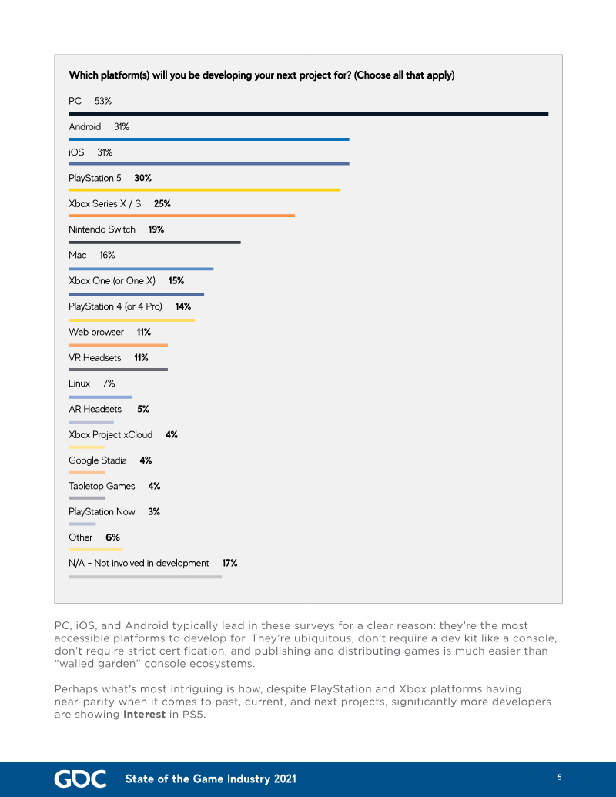Click the VR Headsets label

pyautogui.click(x=95, y=358)
